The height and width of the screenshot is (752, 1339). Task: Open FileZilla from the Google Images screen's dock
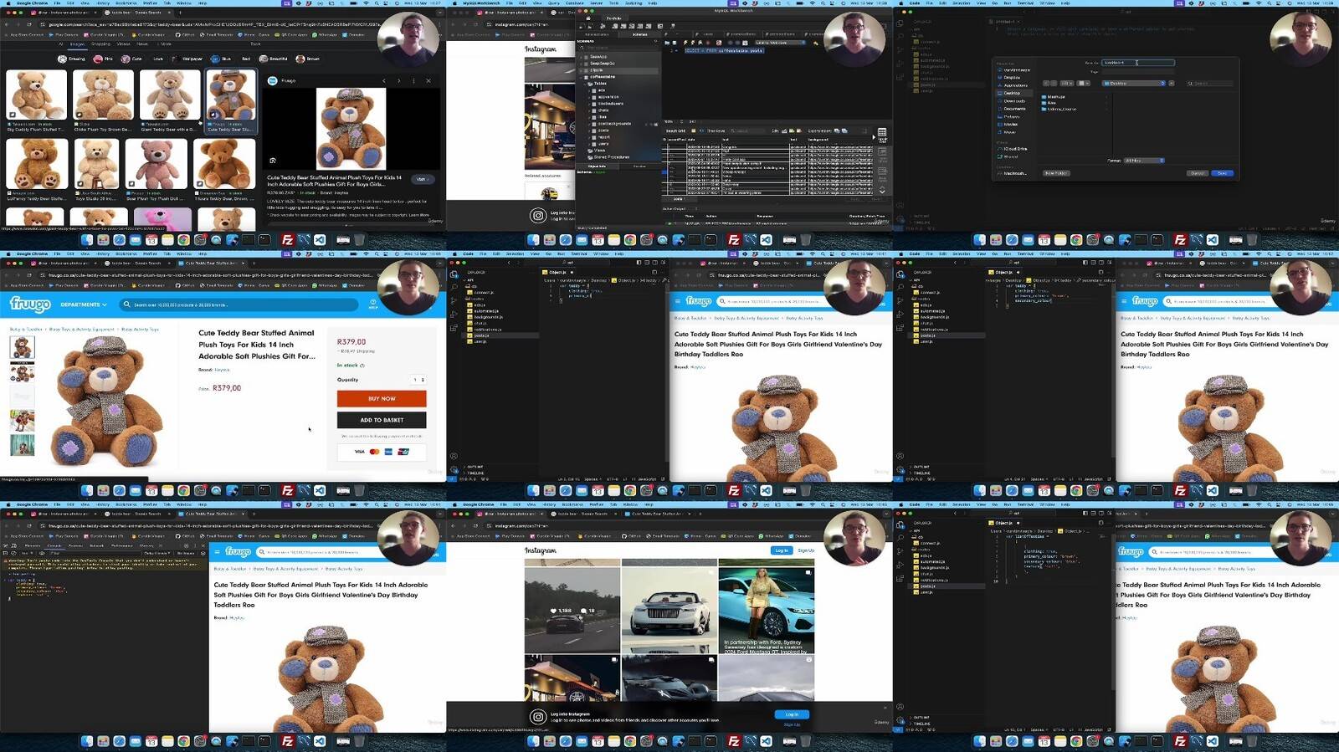click(x=287, y=240)
